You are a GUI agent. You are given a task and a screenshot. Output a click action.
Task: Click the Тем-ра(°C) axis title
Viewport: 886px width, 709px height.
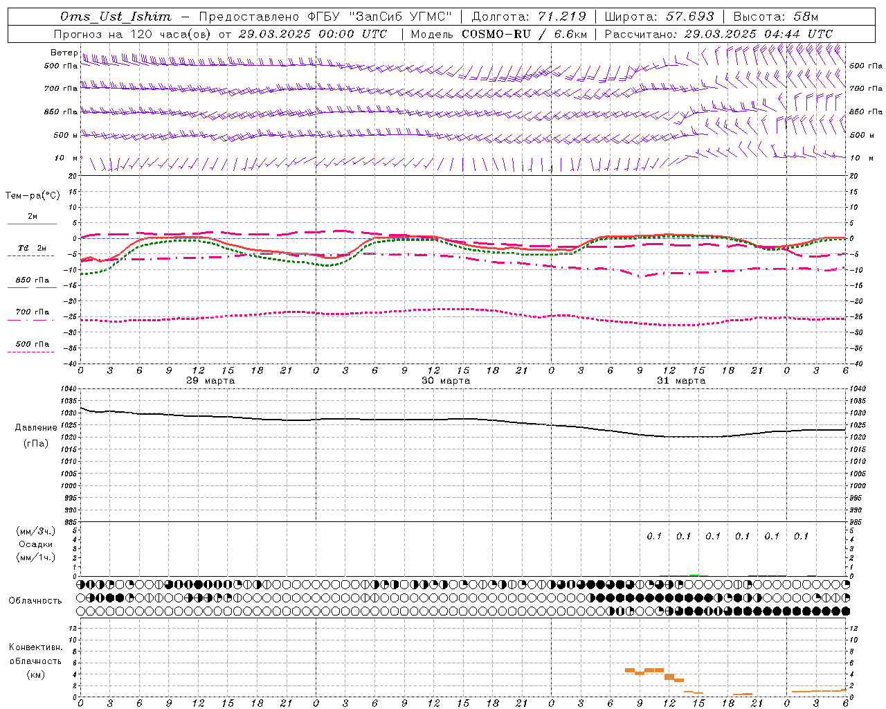tap(33, 196)
